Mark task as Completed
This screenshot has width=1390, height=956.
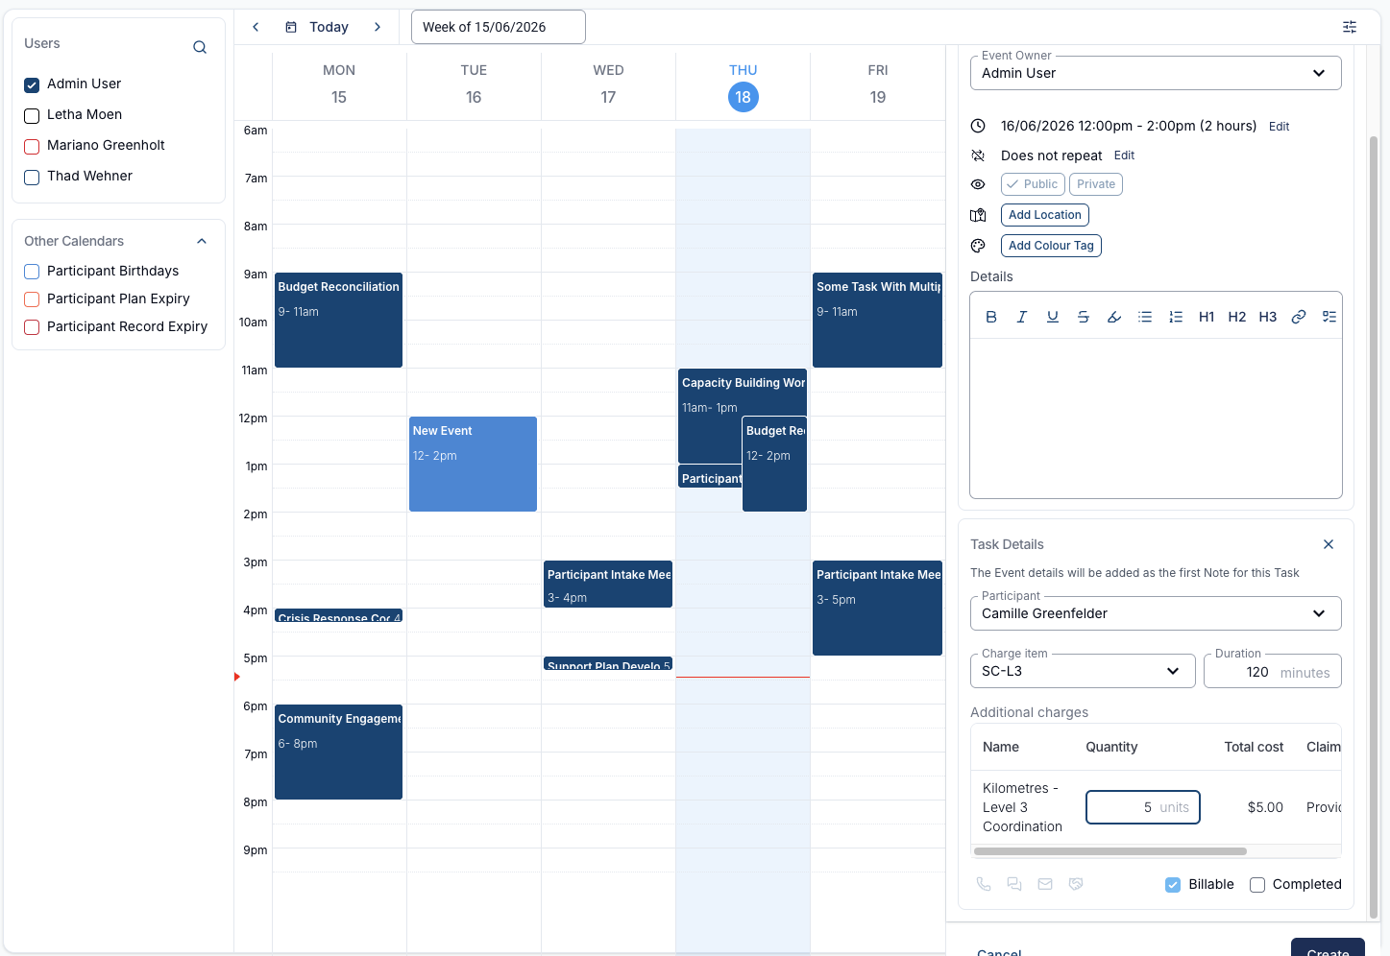(x=1257, y=885)
